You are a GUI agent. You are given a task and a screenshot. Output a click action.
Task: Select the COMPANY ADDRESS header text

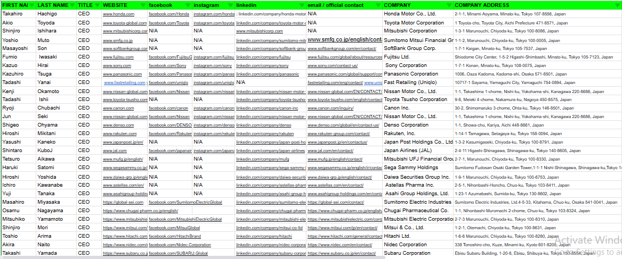click(x=482, y=5)
